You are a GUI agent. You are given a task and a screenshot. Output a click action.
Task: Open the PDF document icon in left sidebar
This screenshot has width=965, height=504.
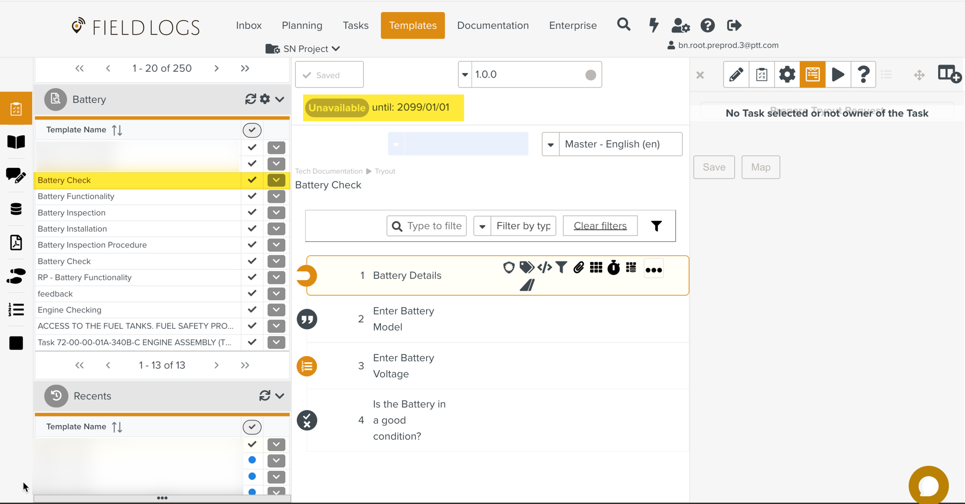coord(16,243)
